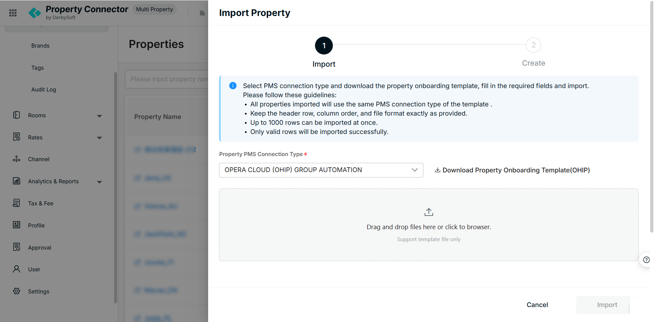Click the Approval sidebar icon

coord(16,247)
